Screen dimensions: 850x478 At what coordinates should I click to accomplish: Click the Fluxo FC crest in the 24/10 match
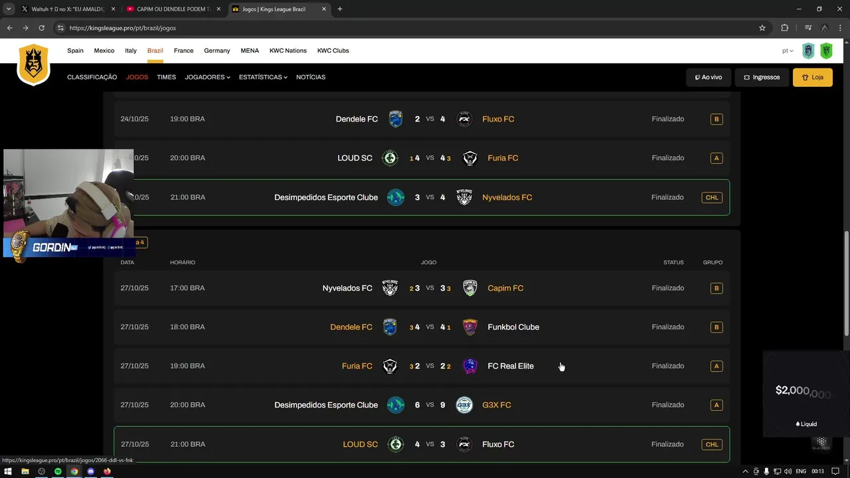click(464, 119)
